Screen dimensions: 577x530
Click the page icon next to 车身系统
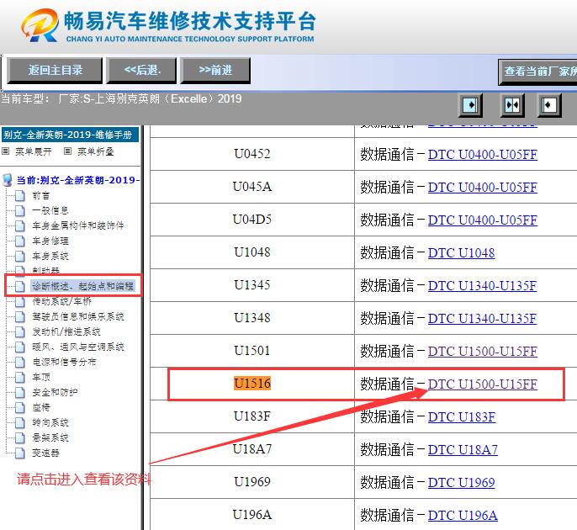click(20, 256)
